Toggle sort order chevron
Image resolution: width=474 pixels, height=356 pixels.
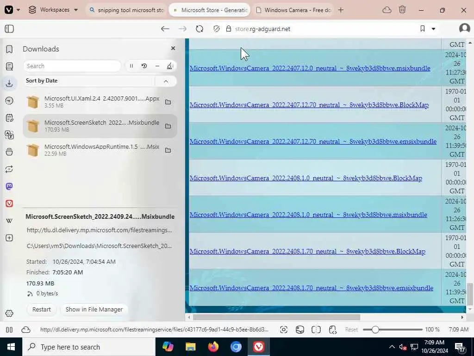click(x=166, y=81)
